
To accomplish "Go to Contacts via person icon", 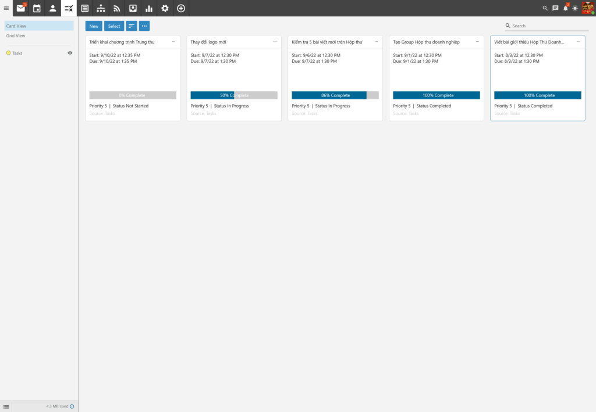I will click(53, 8).
